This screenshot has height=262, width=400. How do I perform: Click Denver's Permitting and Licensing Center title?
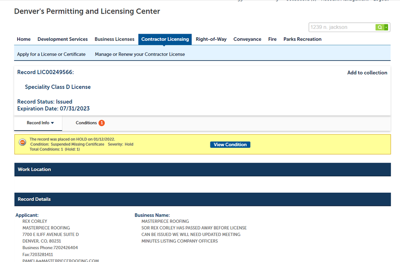[87, 11]
